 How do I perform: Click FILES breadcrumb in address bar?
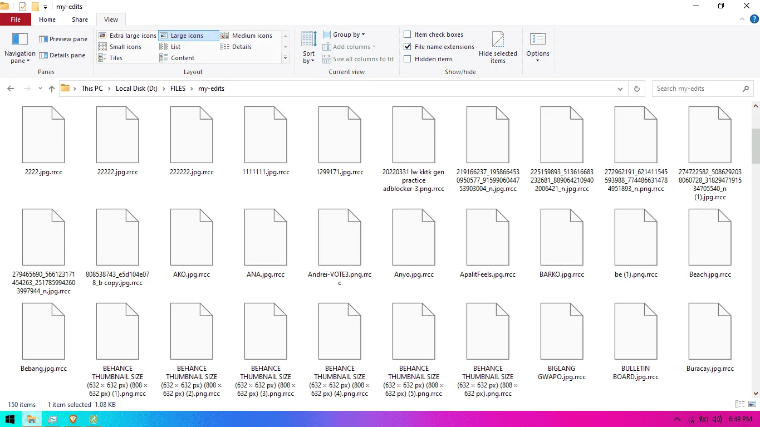[x=178, y=89]
